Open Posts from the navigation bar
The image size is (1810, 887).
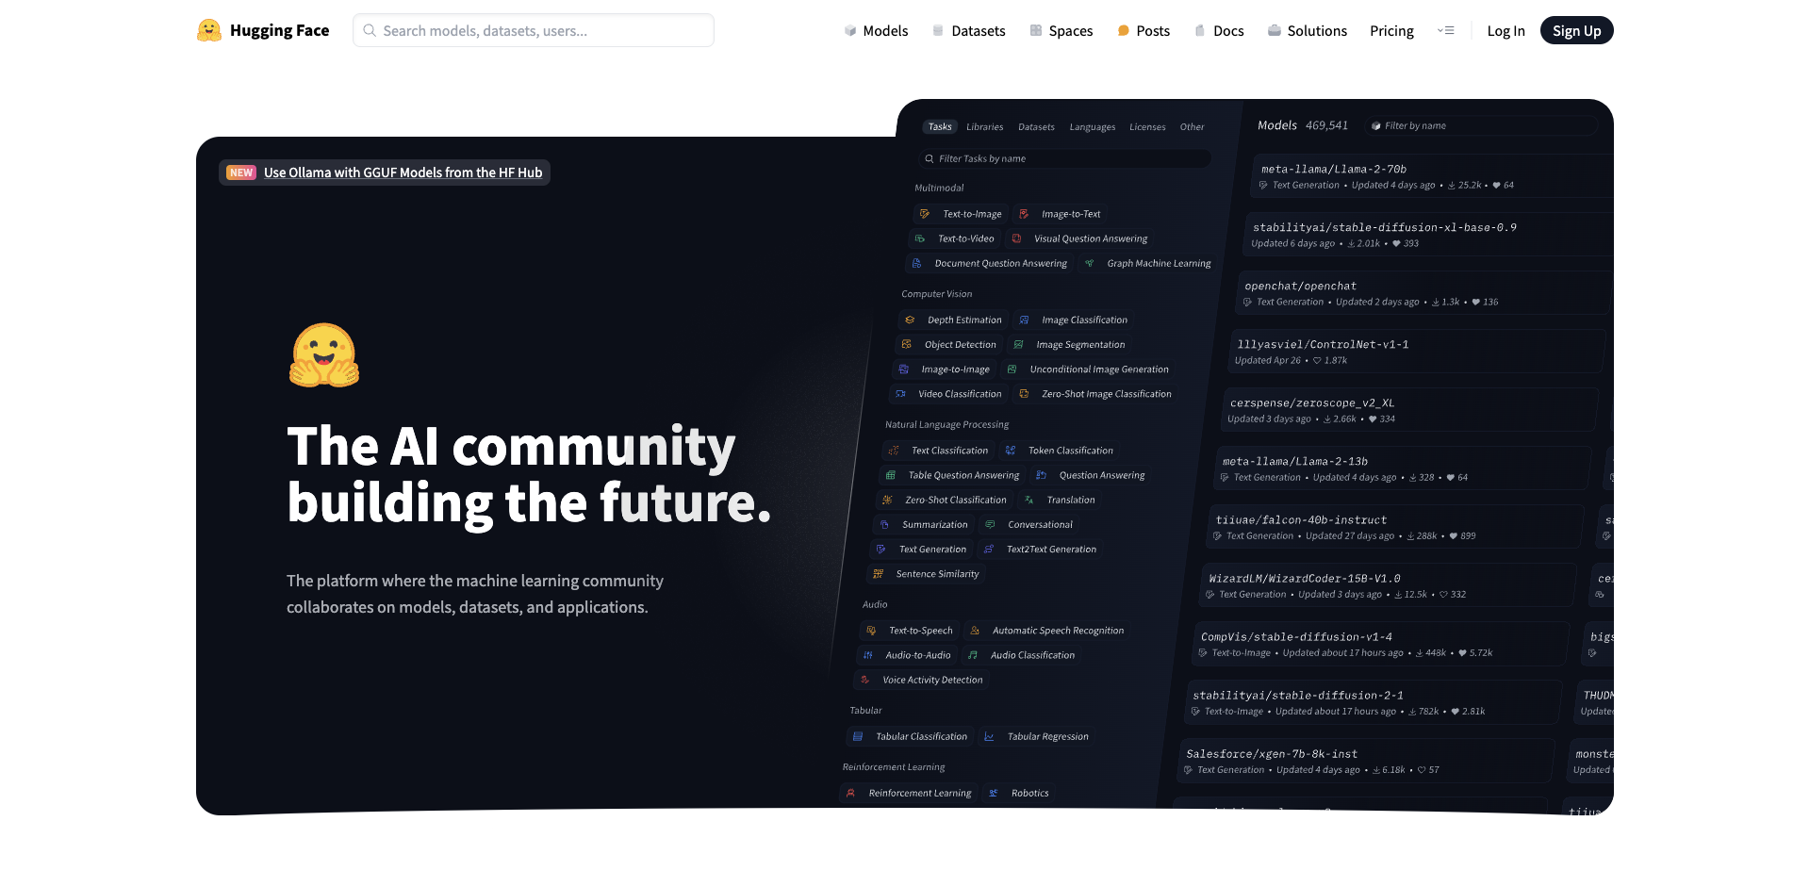1144,31
